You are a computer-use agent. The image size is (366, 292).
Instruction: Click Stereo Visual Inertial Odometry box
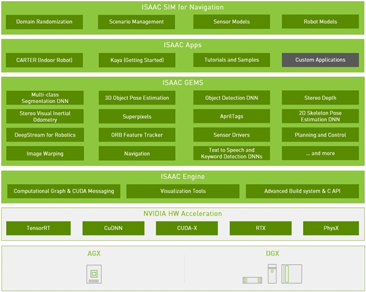pyautogui.click(x=45, y=116)
